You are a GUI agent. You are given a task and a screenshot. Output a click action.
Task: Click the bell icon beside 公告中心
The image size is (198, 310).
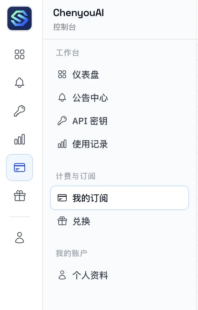click(62, 98)
